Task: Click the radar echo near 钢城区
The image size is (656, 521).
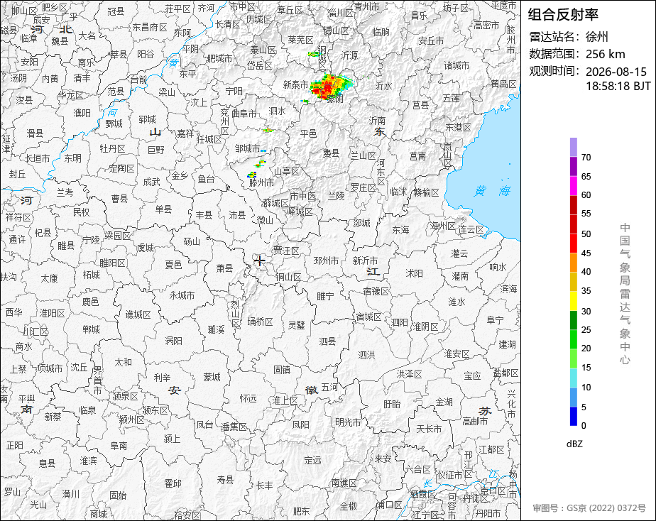Action: (313, 54)
